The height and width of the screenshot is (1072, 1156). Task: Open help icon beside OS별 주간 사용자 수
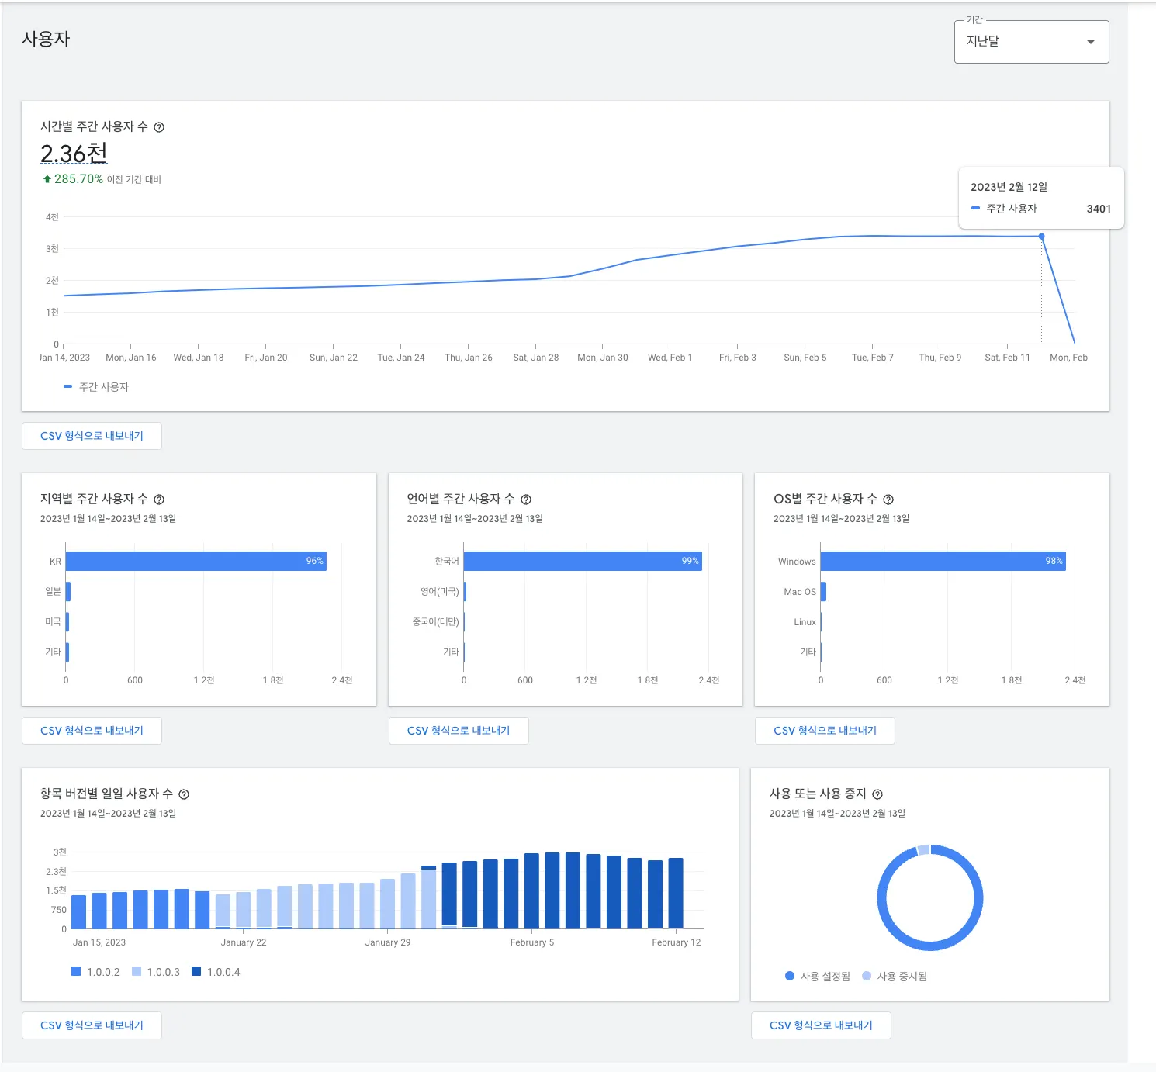[x=888, y=500]
